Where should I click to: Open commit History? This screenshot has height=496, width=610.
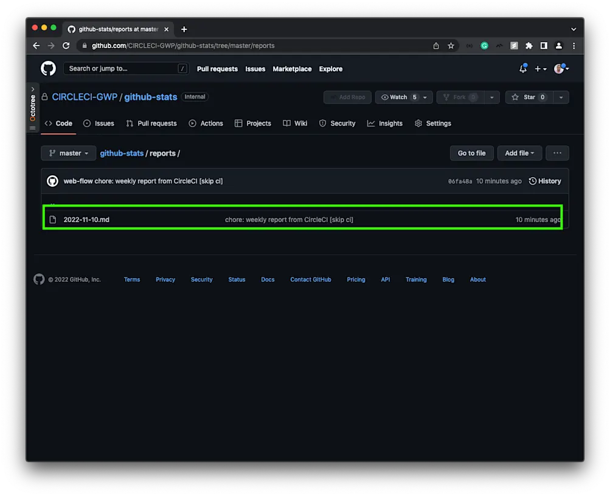[x=545, y=181]
